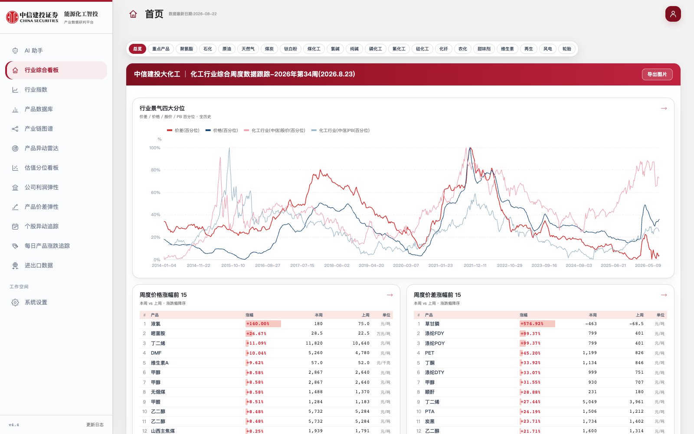Switch to the 钛白粉 tab
Screen dimensions: 694x434
pos(291,49)
